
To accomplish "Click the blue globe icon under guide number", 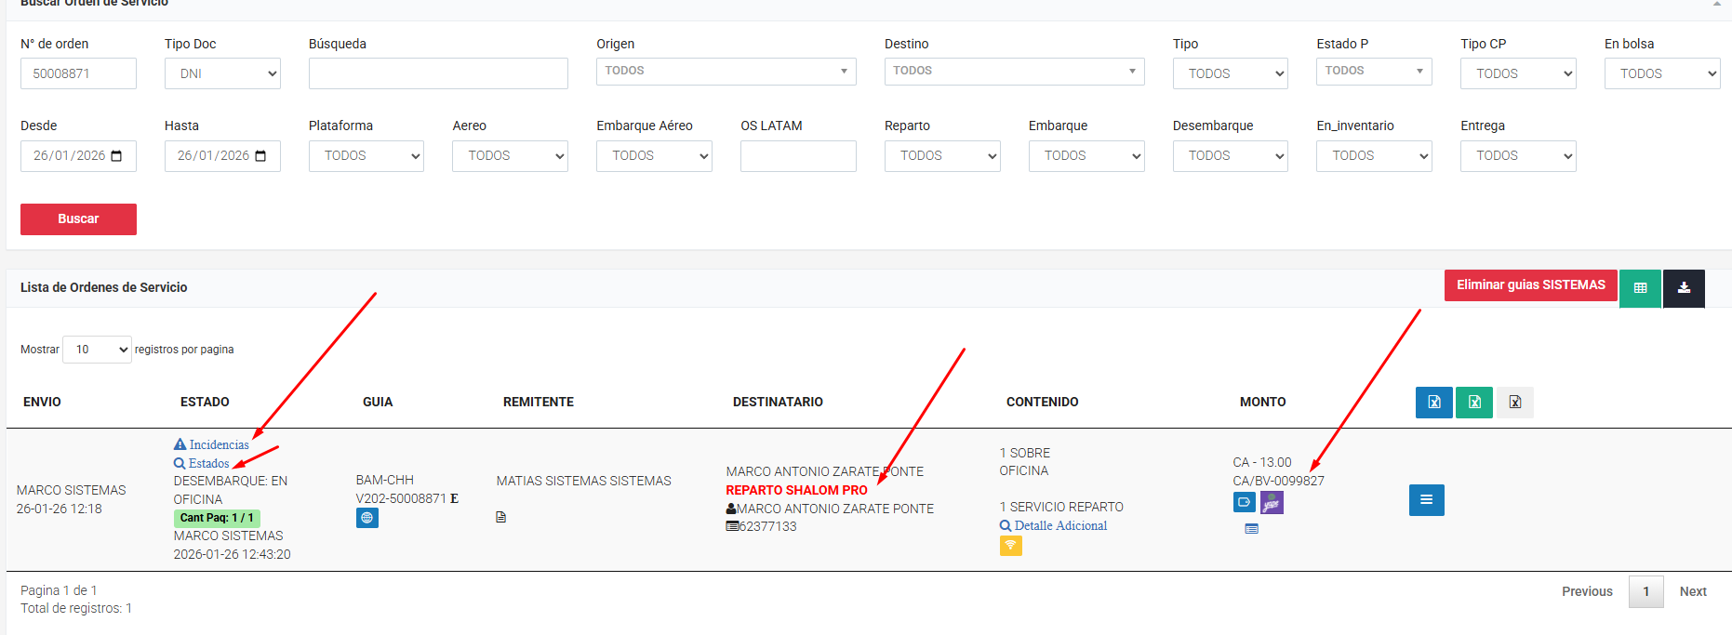I will [x=367, y=518].
